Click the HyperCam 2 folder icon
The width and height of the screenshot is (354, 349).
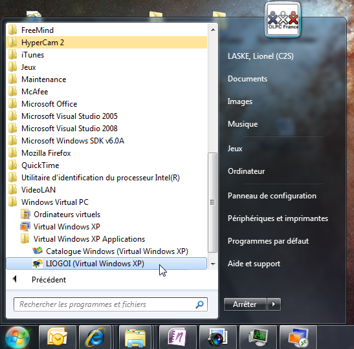12,42
